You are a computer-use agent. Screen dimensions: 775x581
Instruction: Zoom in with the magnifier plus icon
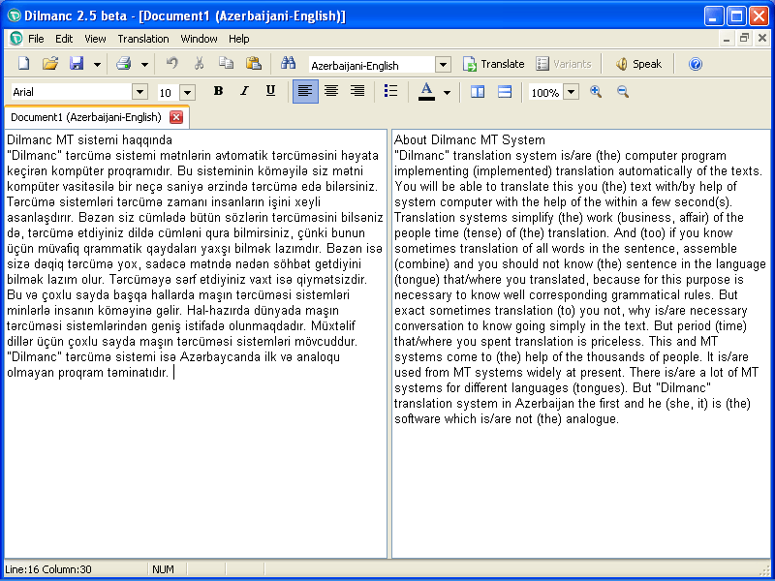(x=596, y=92)
